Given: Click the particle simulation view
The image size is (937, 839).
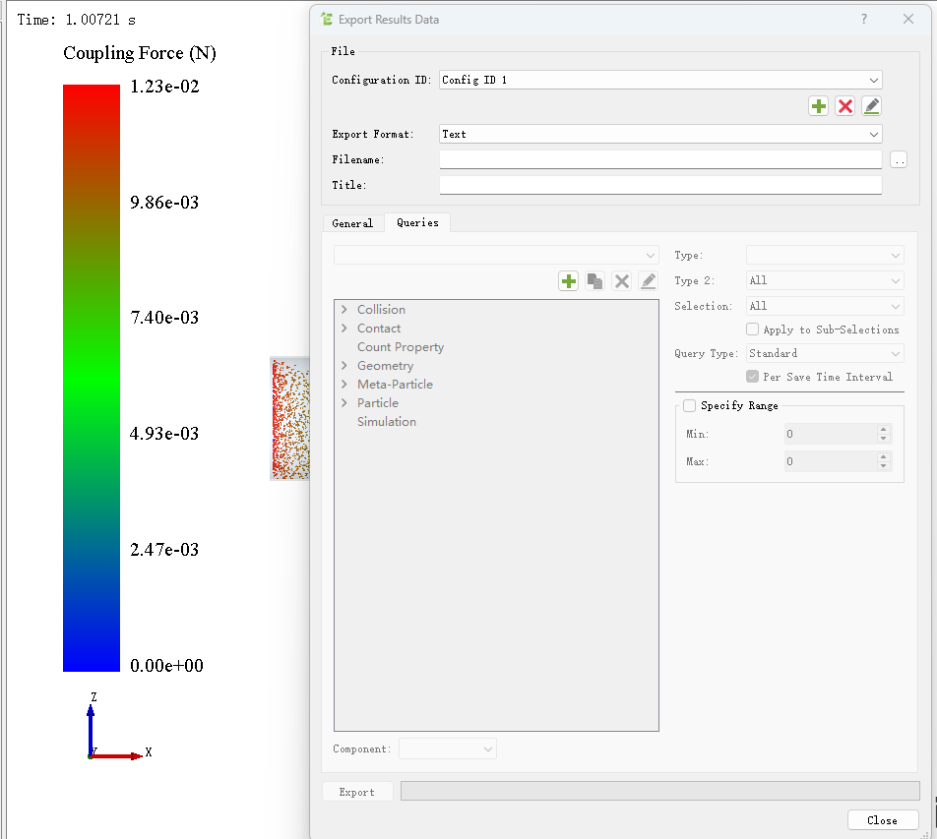Looking at the screenshot, I should coord(289,419).
